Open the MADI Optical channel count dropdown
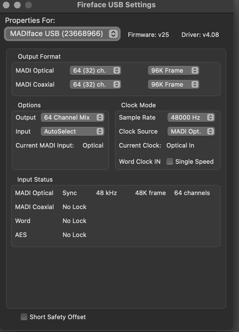This screenshot has width=239, height=332. point(95,70)
